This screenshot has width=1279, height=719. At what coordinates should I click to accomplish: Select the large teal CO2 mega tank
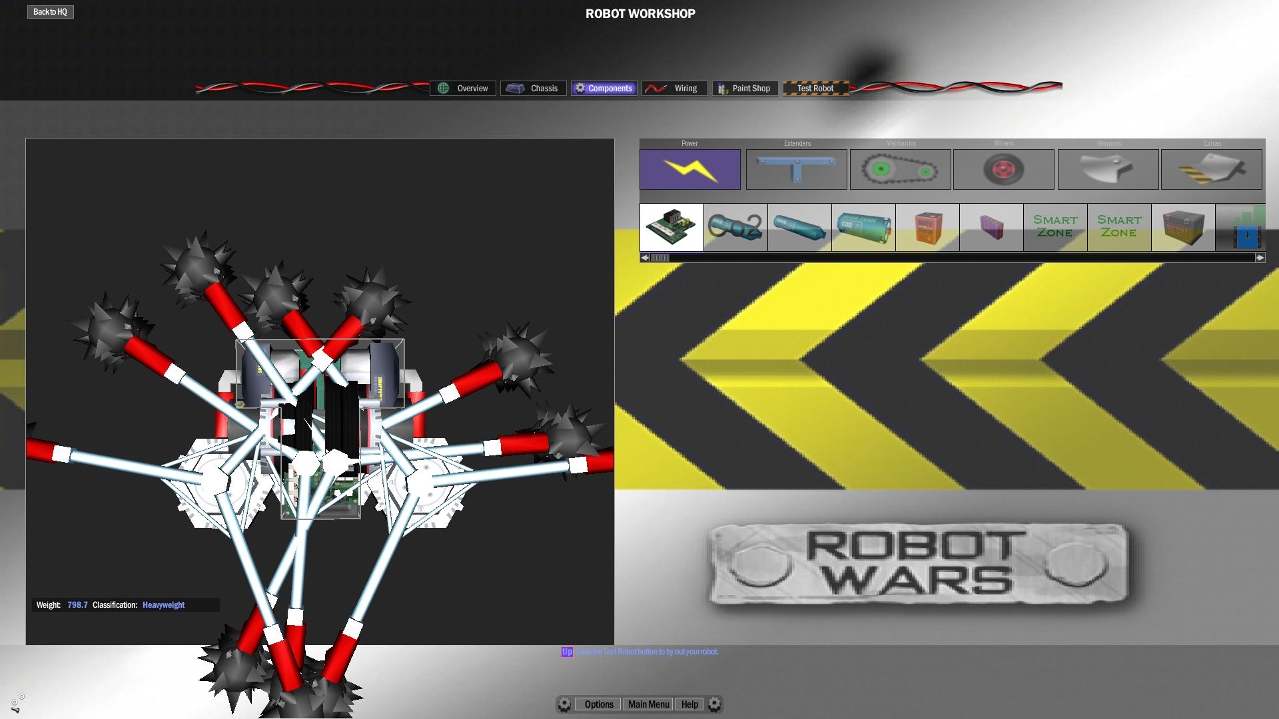point(863,228)
